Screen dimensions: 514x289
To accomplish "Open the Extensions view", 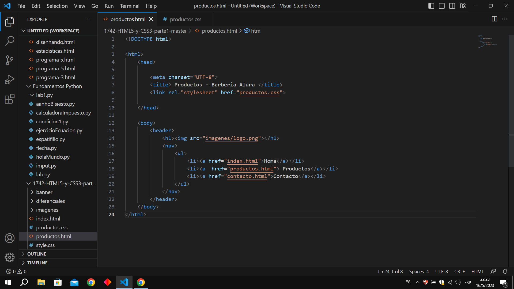I will [x=10, y=99].
